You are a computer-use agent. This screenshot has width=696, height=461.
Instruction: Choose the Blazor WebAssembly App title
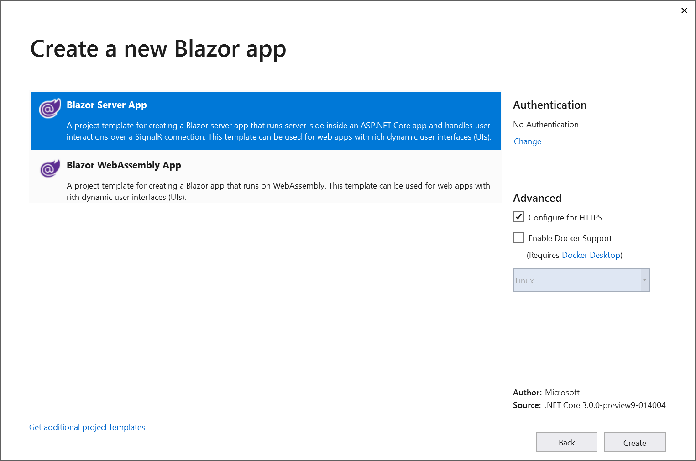(x=124, y=165)
